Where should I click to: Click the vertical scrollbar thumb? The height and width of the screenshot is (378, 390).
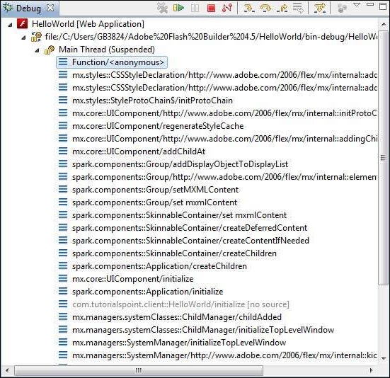[x=384, y=157]
